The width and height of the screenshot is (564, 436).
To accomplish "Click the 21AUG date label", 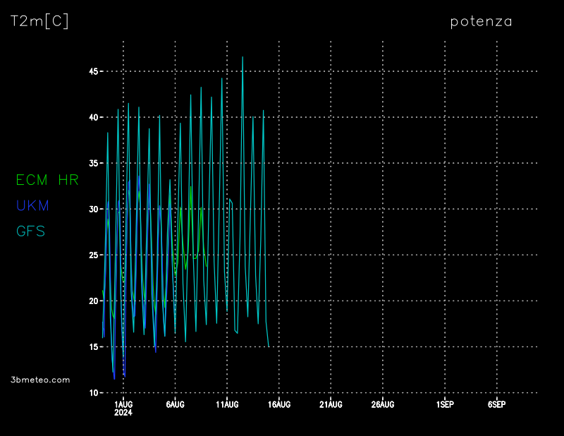I will [331, 404].
